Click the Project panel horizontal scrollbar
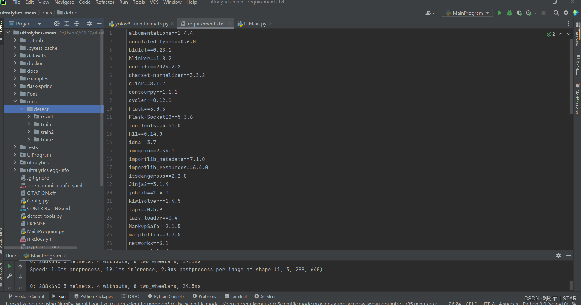 (41, 248)
